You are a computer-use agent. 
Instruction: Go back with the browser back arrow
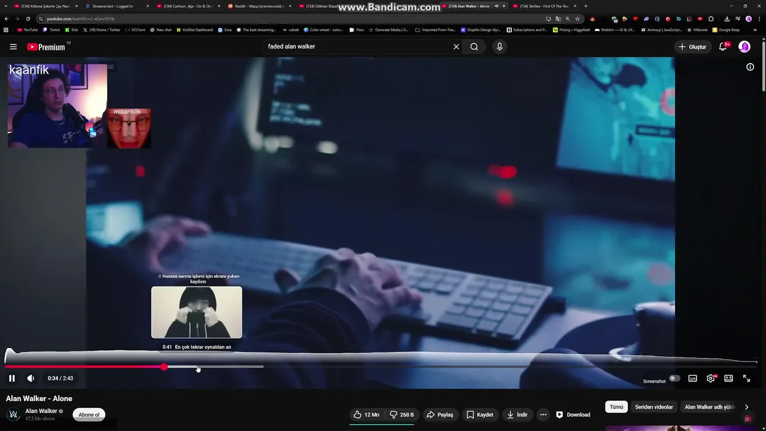click(6, 19)
